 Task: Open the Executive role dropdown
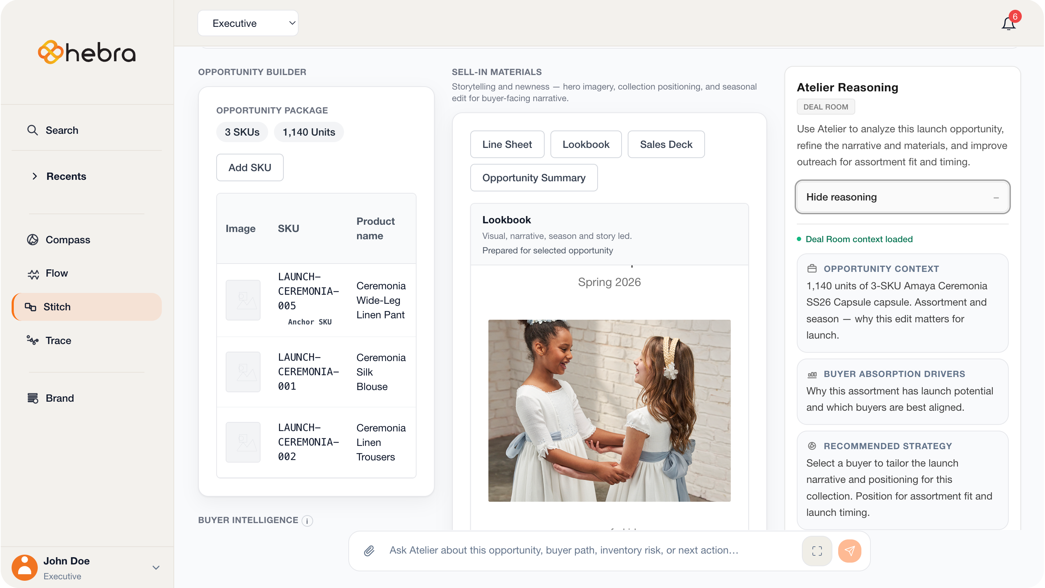[248, 23]
